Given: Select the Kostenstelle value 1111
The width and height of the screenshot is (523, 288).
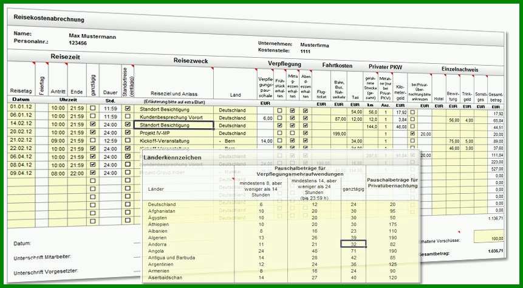Looking at the screenshot, I should click(305, 52).
